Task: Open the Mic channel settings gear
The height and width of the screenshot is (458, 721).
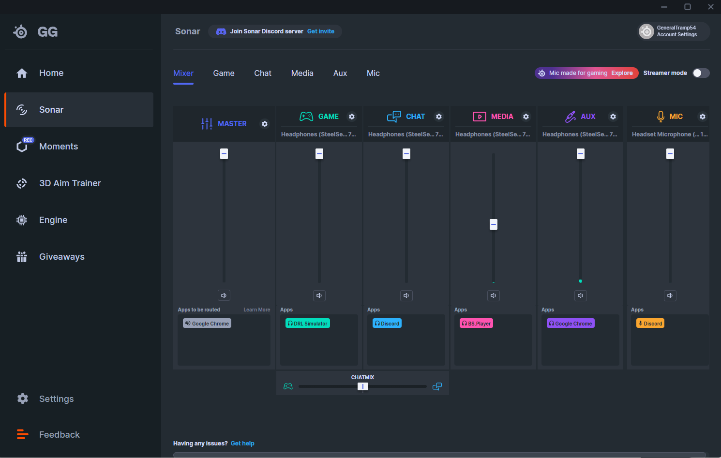Action: tap(703, 117)
